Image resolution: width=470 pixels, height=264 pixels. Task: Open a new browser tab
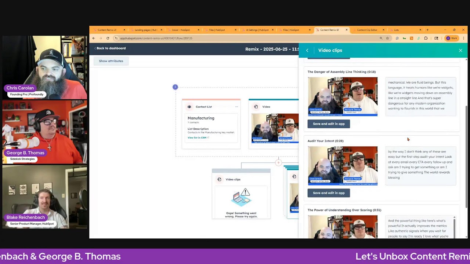coord(427,30)
